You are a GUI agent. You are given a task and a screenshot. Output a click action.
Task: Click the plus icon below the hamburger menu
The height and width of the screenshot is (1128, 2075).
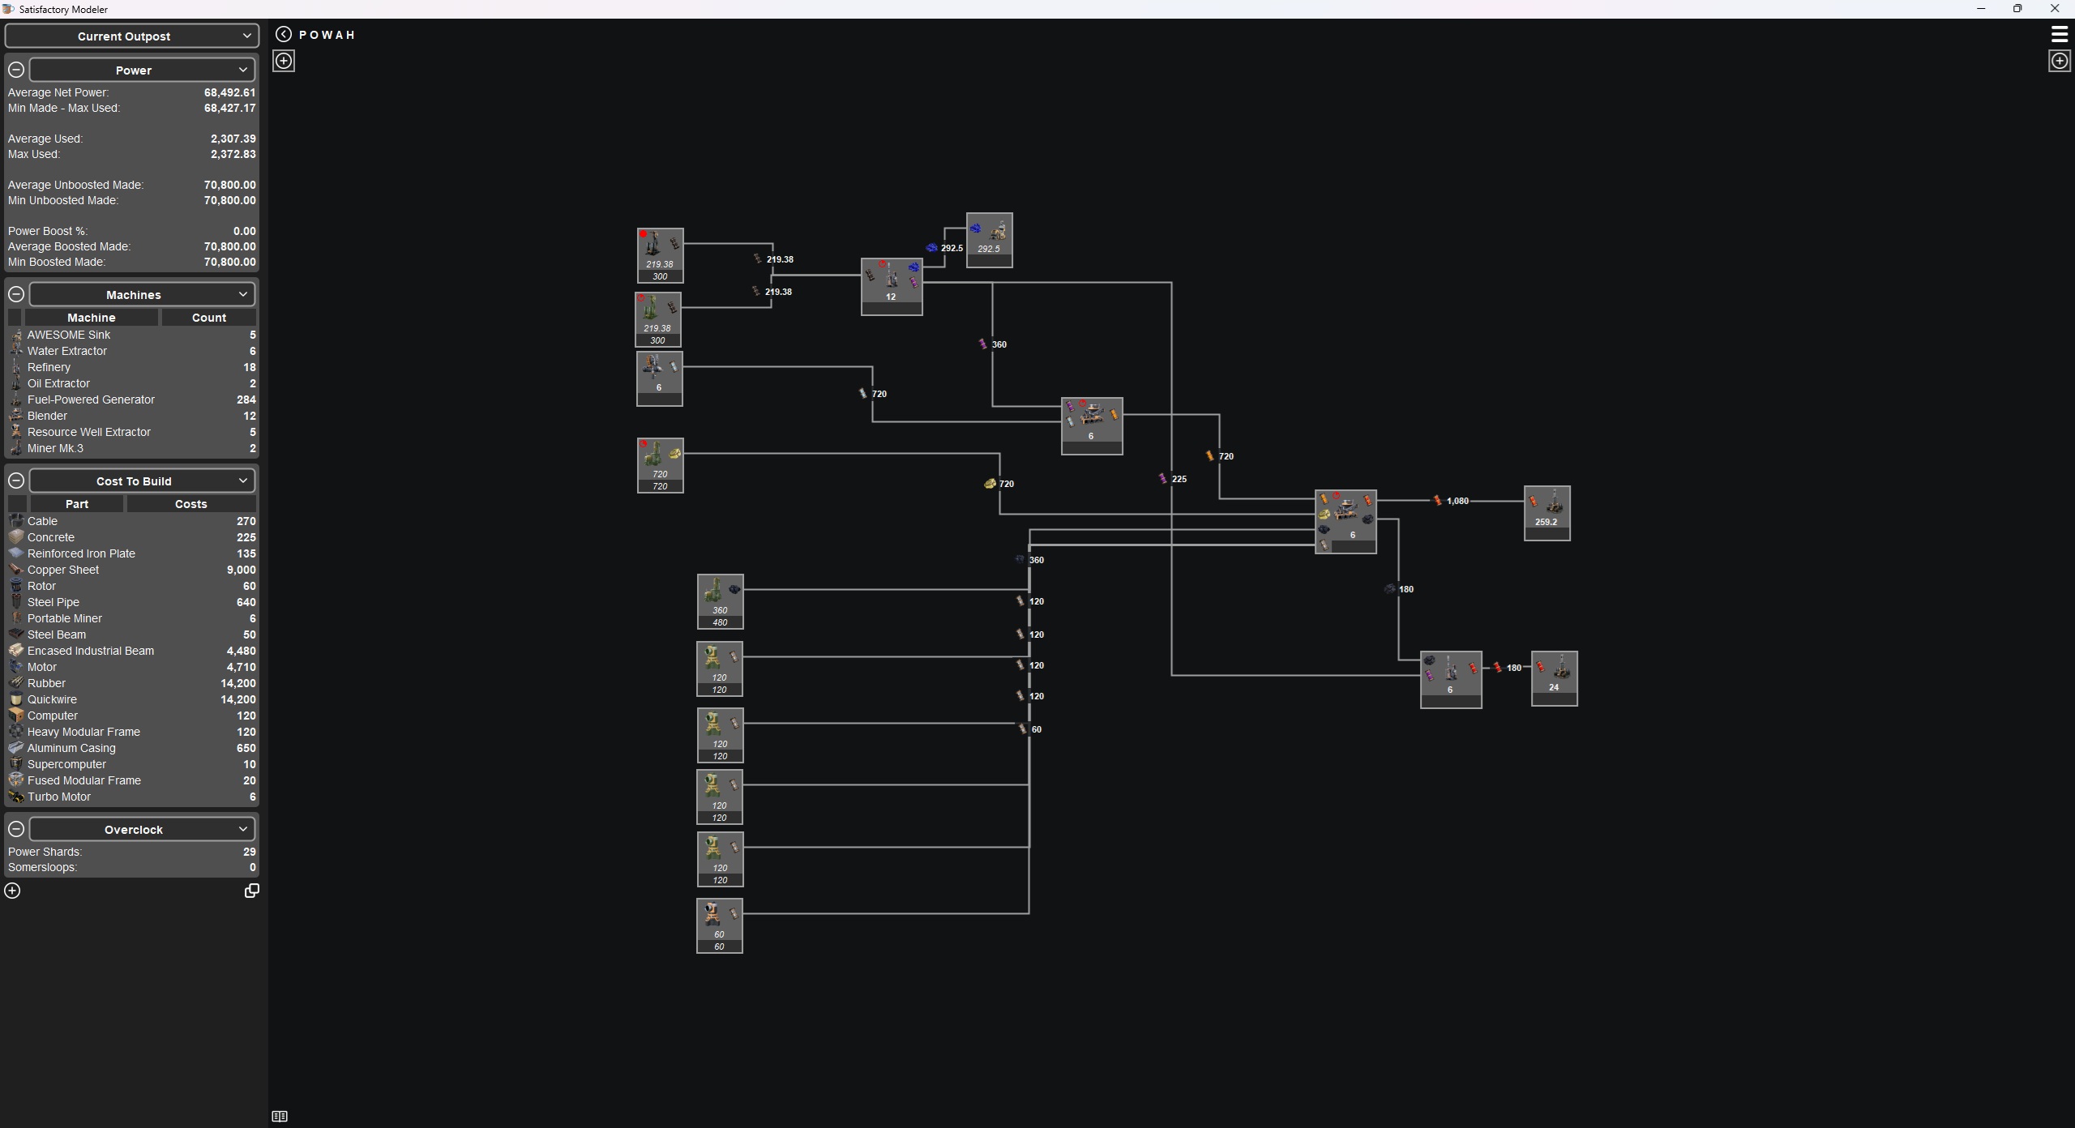tap(2059, 61)
